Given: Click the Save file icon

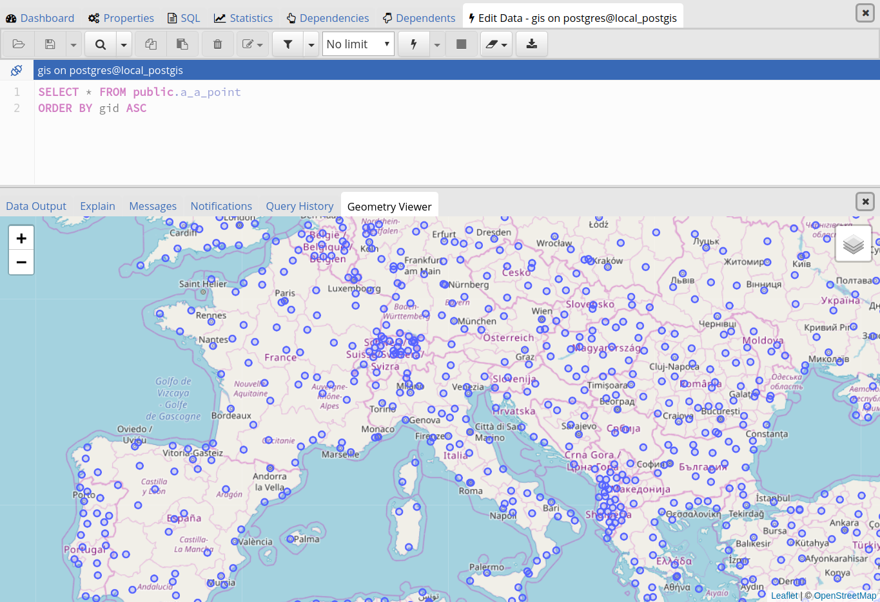Looking at the screenshot, I should tap(50, 44).
